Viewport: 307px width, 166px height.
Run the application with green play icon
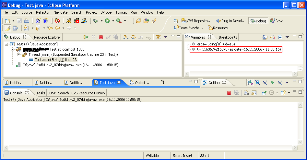(107, 21)
